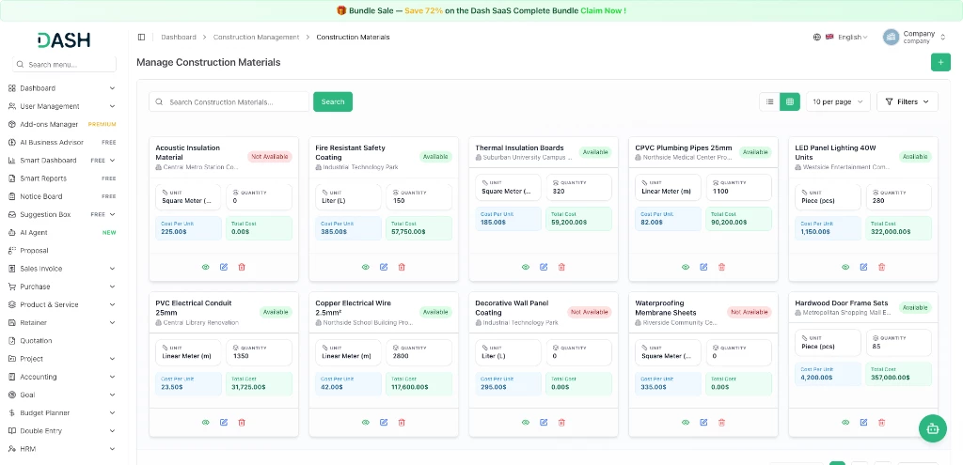View CPVC Plumbing Pipes 25mm details
The image size is (963, 465).
point(686,267)
